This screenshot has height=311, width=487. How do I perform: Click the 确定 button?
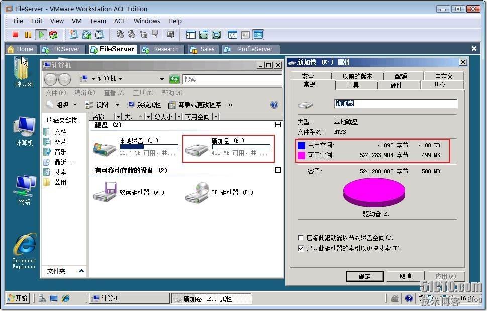(x=365, y=276)
